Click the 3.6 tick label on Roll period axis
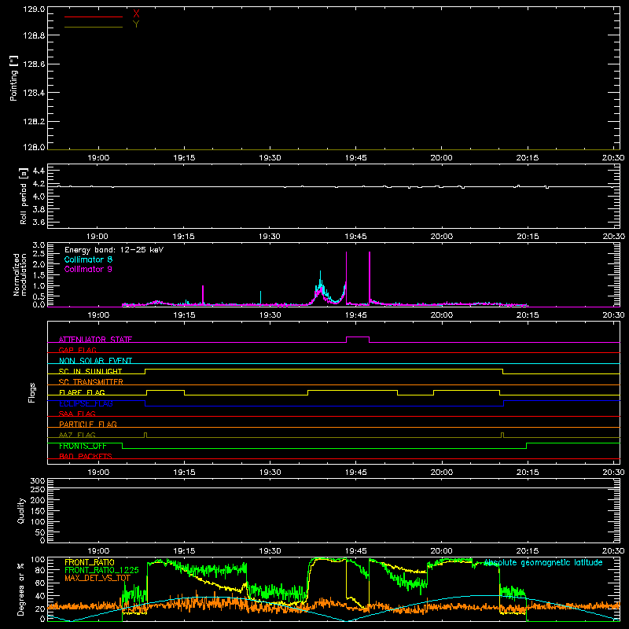The image size is (629, 629). click(39, 222)
